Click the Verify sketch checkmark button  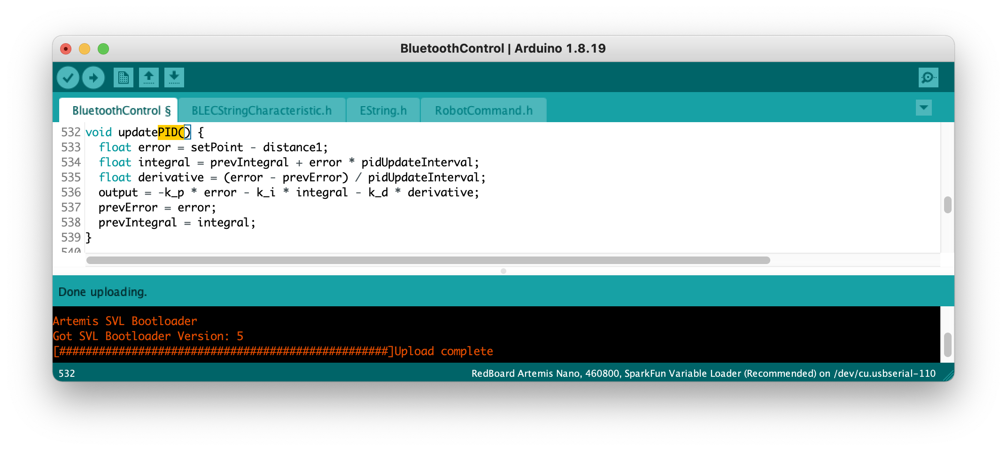click(x=68, y=78)
